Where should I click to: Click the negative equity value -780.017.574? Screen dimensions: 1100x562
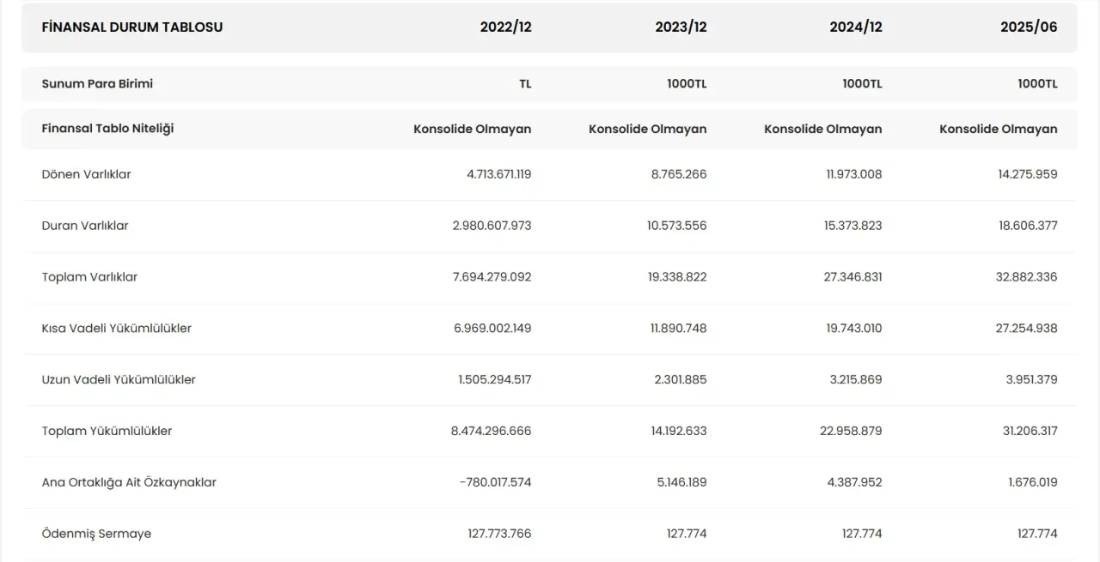click(495, 483)
